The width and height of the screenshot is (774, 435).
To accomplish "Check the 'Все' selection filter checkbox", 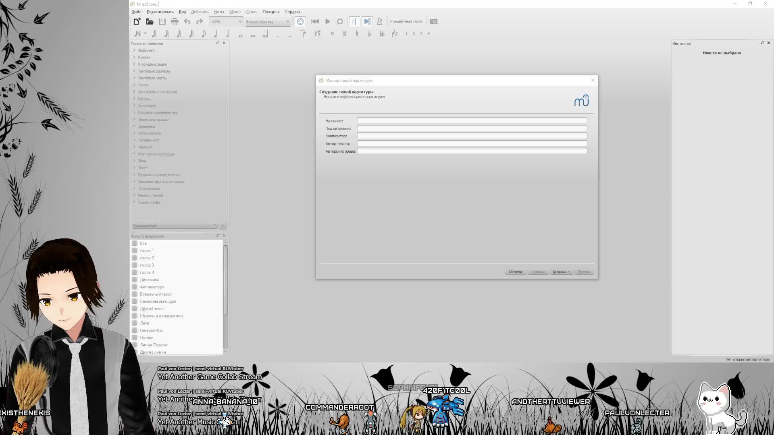I will [x=135, y=243].
